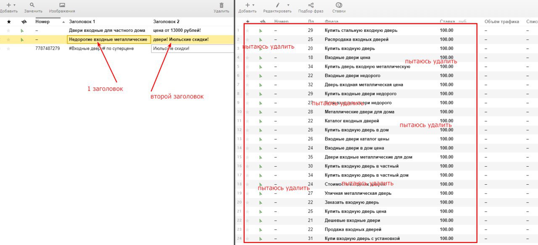Star the 'Недорогие входные металлические' ad

(8, 40)
